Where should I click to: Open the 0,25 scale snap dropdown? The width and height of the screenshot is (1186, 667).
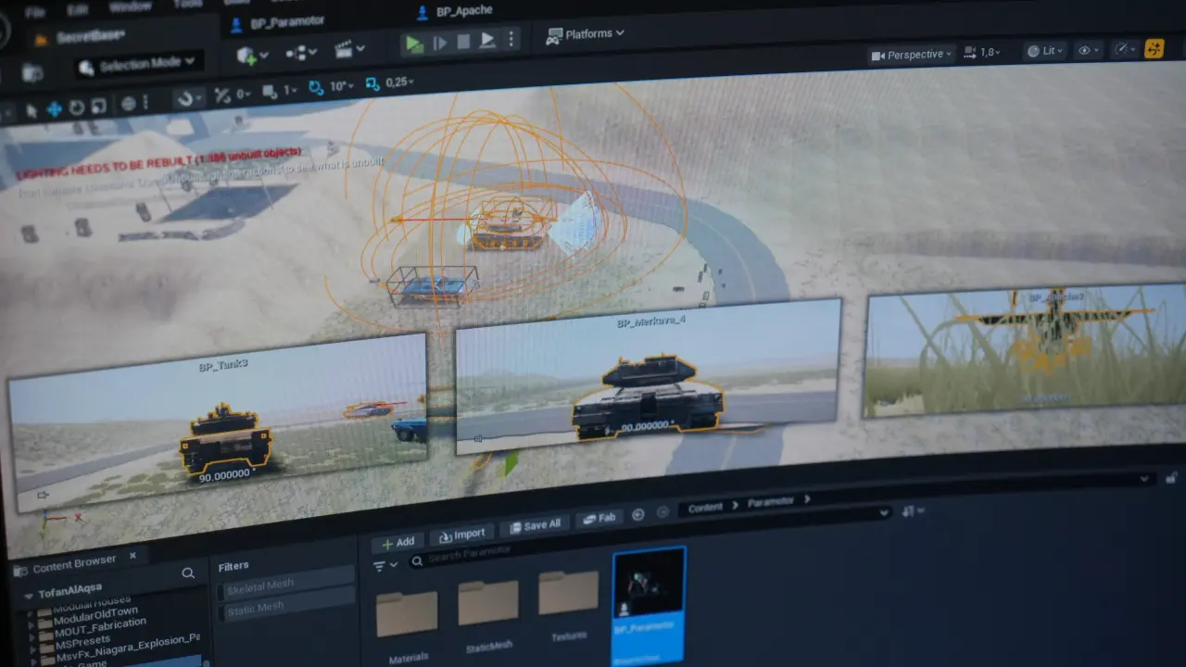(399, 82)
